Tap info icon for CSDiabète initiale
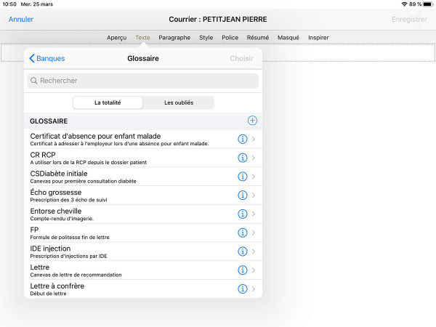Screen dimensions: 436x327 click(x=243, y=177)
